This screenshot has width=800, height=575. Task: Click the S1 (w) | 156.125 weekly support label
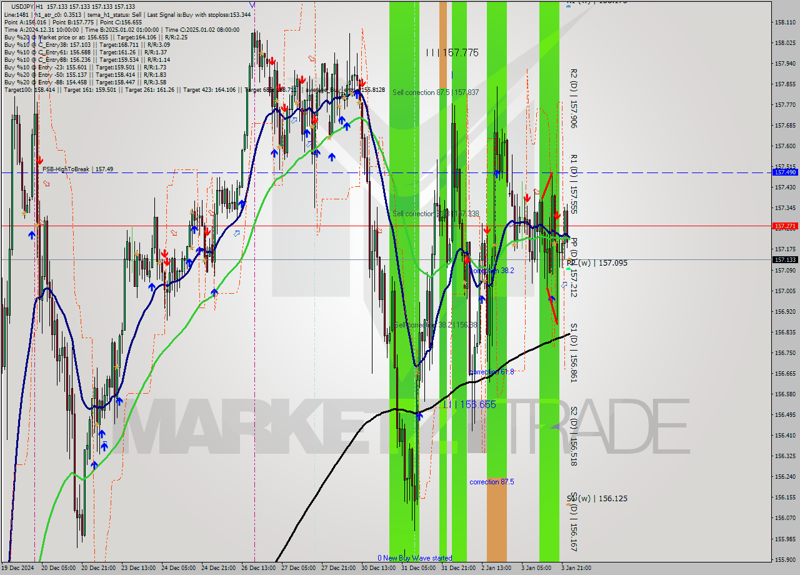pos(597,499)
